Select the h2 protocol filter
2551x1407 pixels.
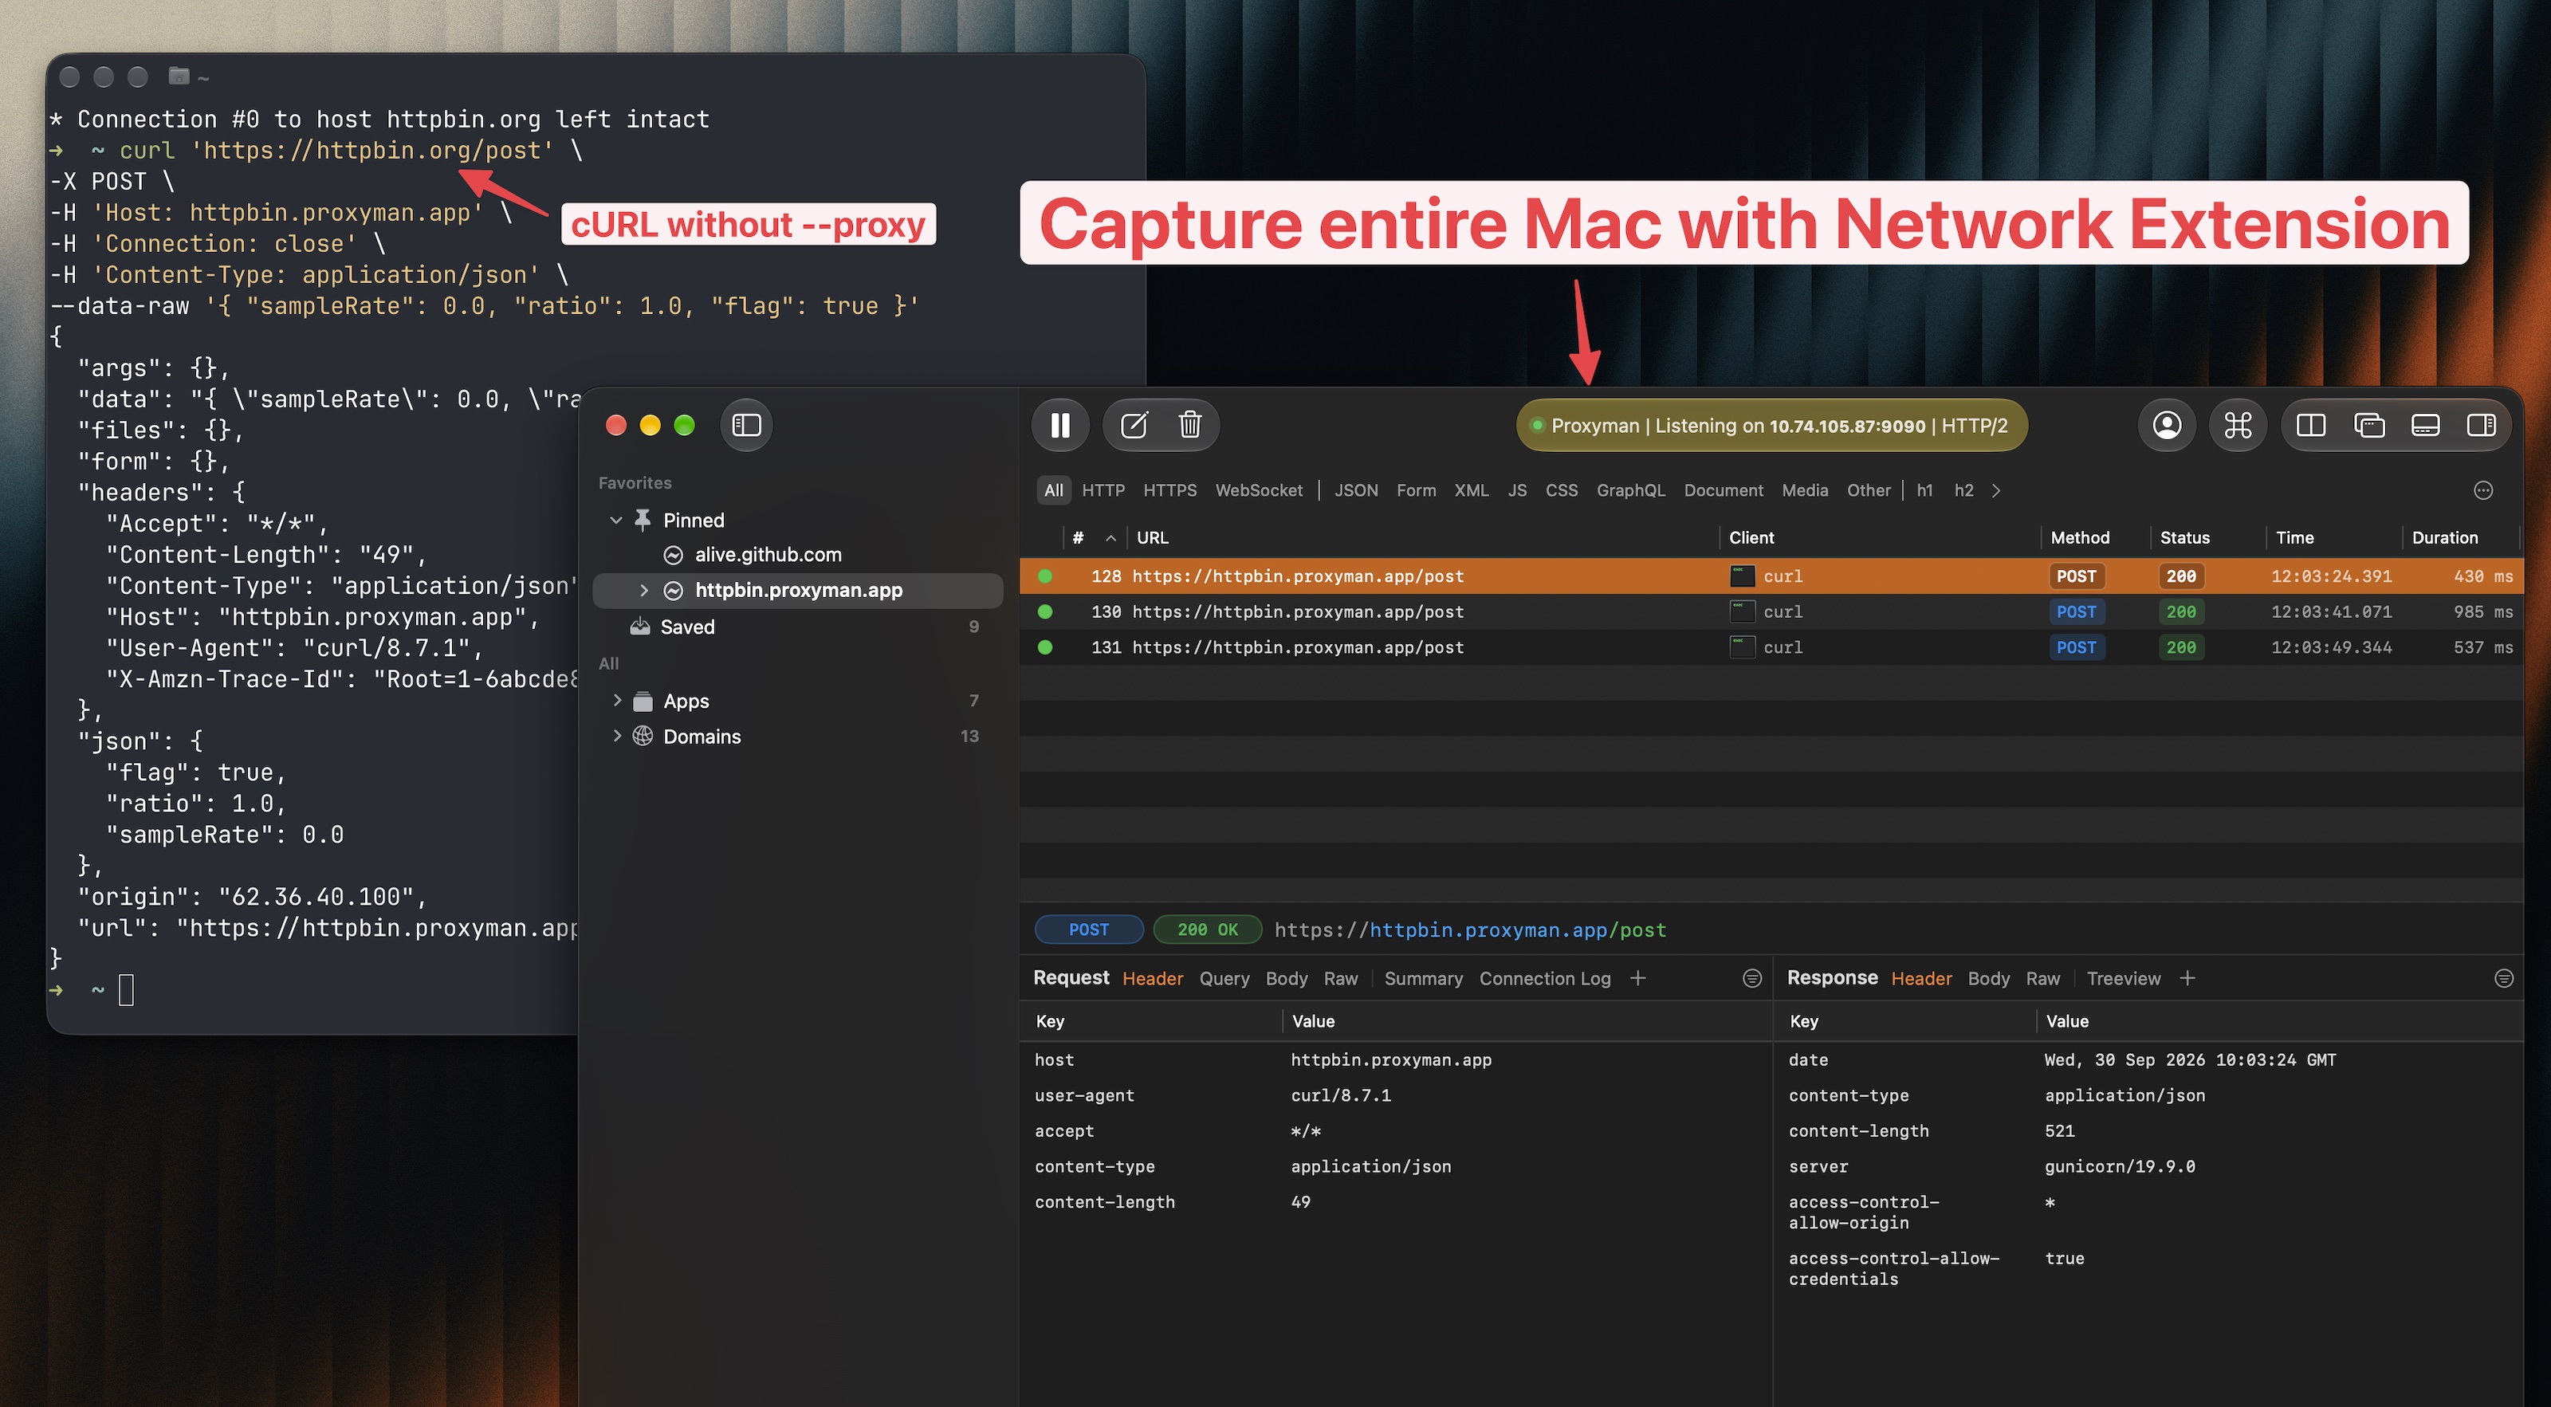pyautogui.click(x=1963, y=490)
